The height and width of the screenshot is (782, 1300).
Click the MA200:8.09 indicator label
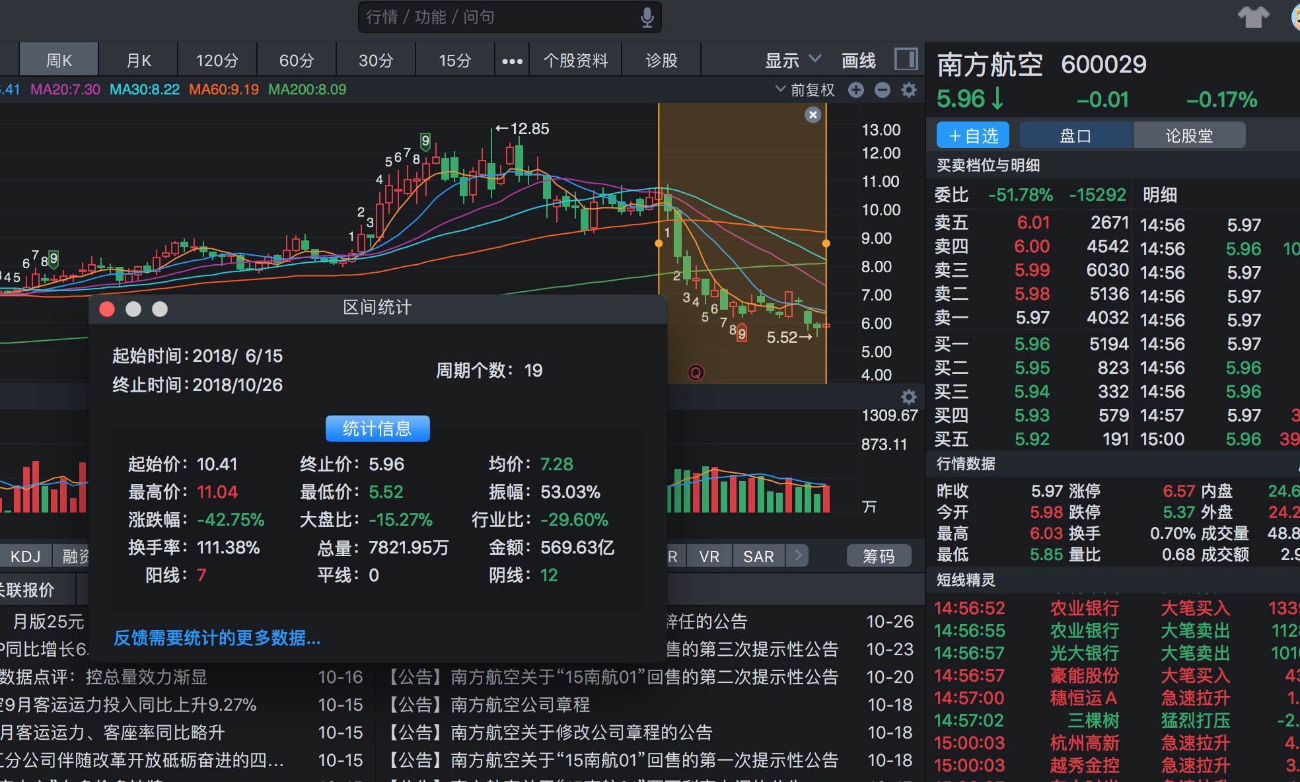tap(307, 89)
